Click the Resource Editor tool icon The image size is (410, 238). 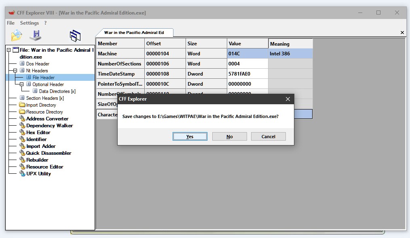22,166
